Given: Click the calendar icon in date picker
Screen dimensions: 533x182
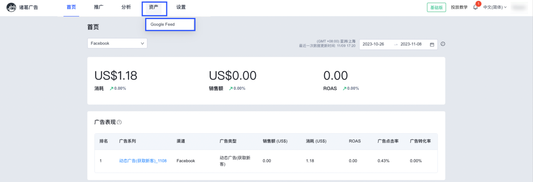Looking at the screenshot, I should pyautogui.click(x=432, y=44).
